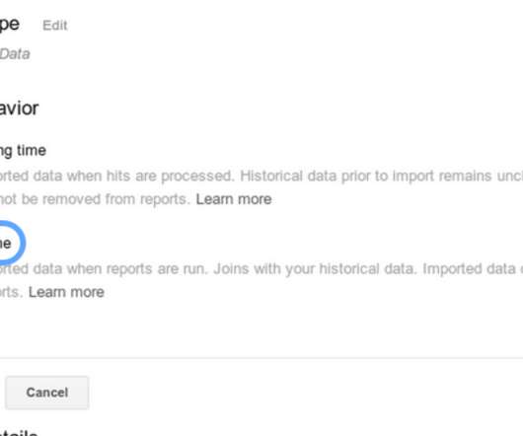The height and width of the screenshot is (436, 523).
Task: Click the Cancel button
Action: point(47,393)
